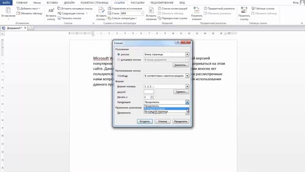Select the концевые сноски radio button
Screen dimensions: 305x172
119,60
